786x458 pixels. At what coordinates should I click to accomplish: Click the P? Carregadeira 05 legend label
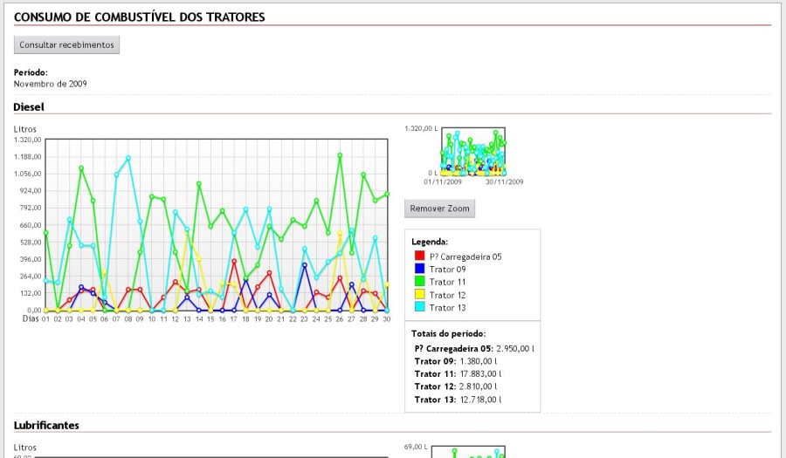tap(465, 256)
